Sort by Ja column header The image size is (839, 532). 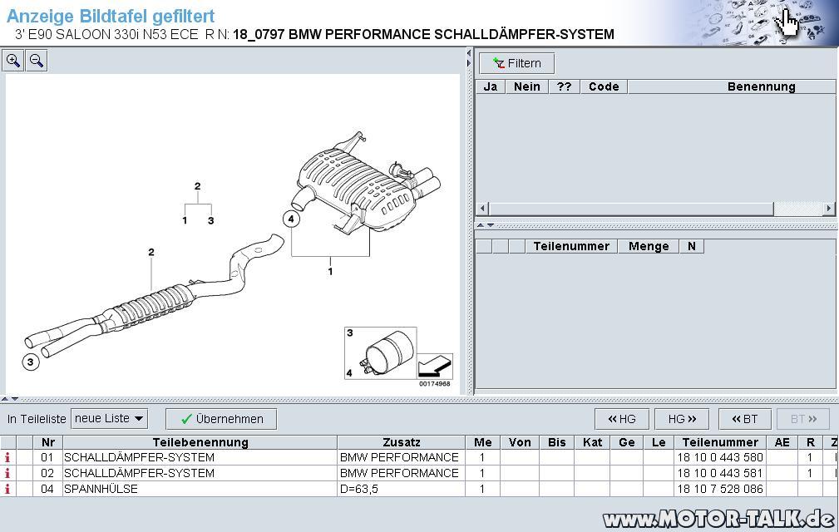point(490,86)
